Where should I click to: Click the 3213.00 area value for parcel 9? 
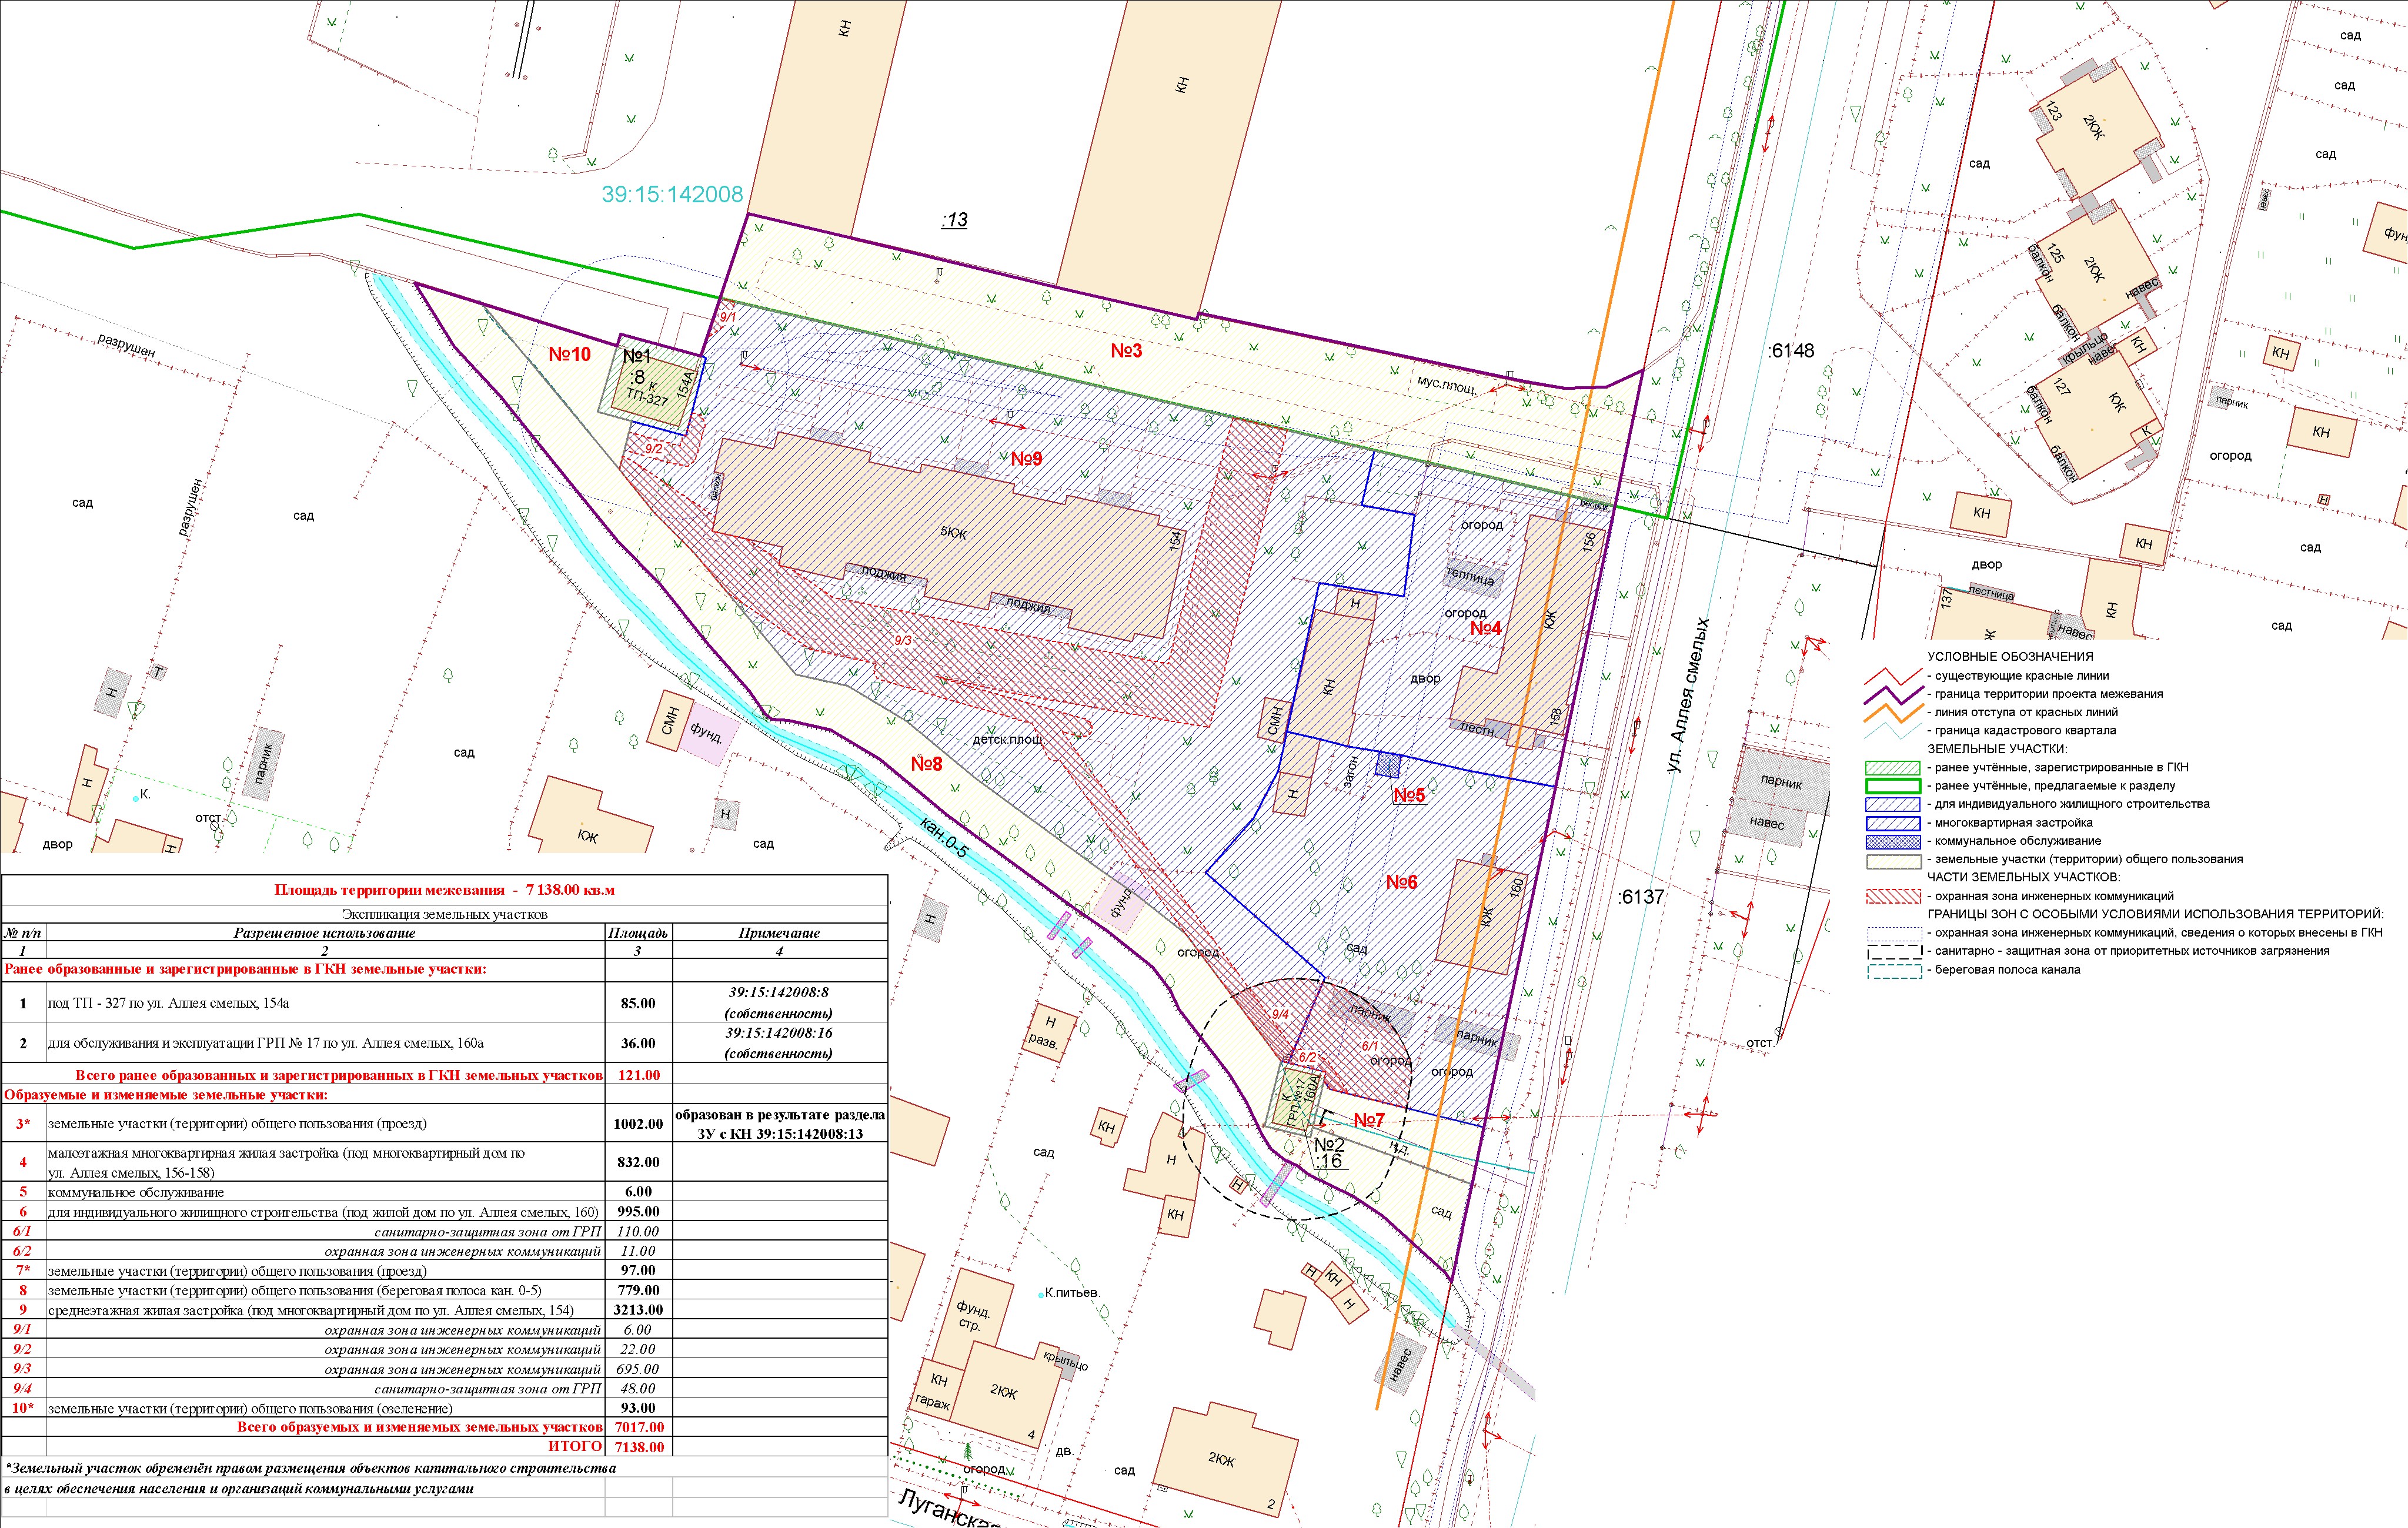click(x=638, y=1309)
